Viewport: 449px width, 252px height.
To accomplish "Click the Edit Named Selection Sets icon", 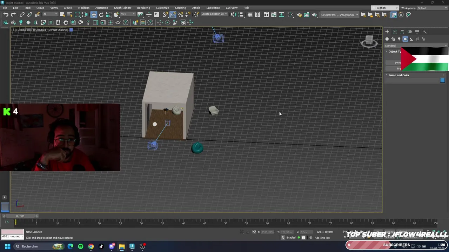I will 196,15.
